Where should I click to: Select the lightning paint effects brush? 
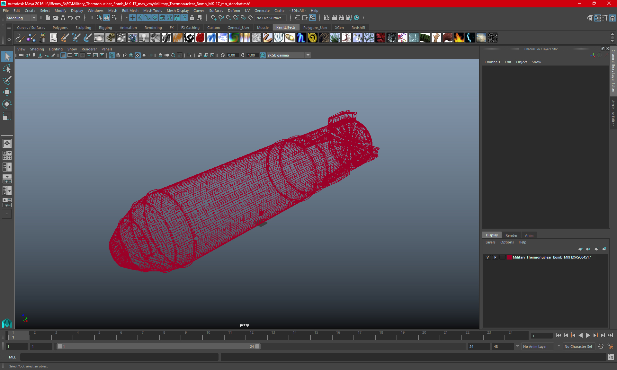pos(470,38)
